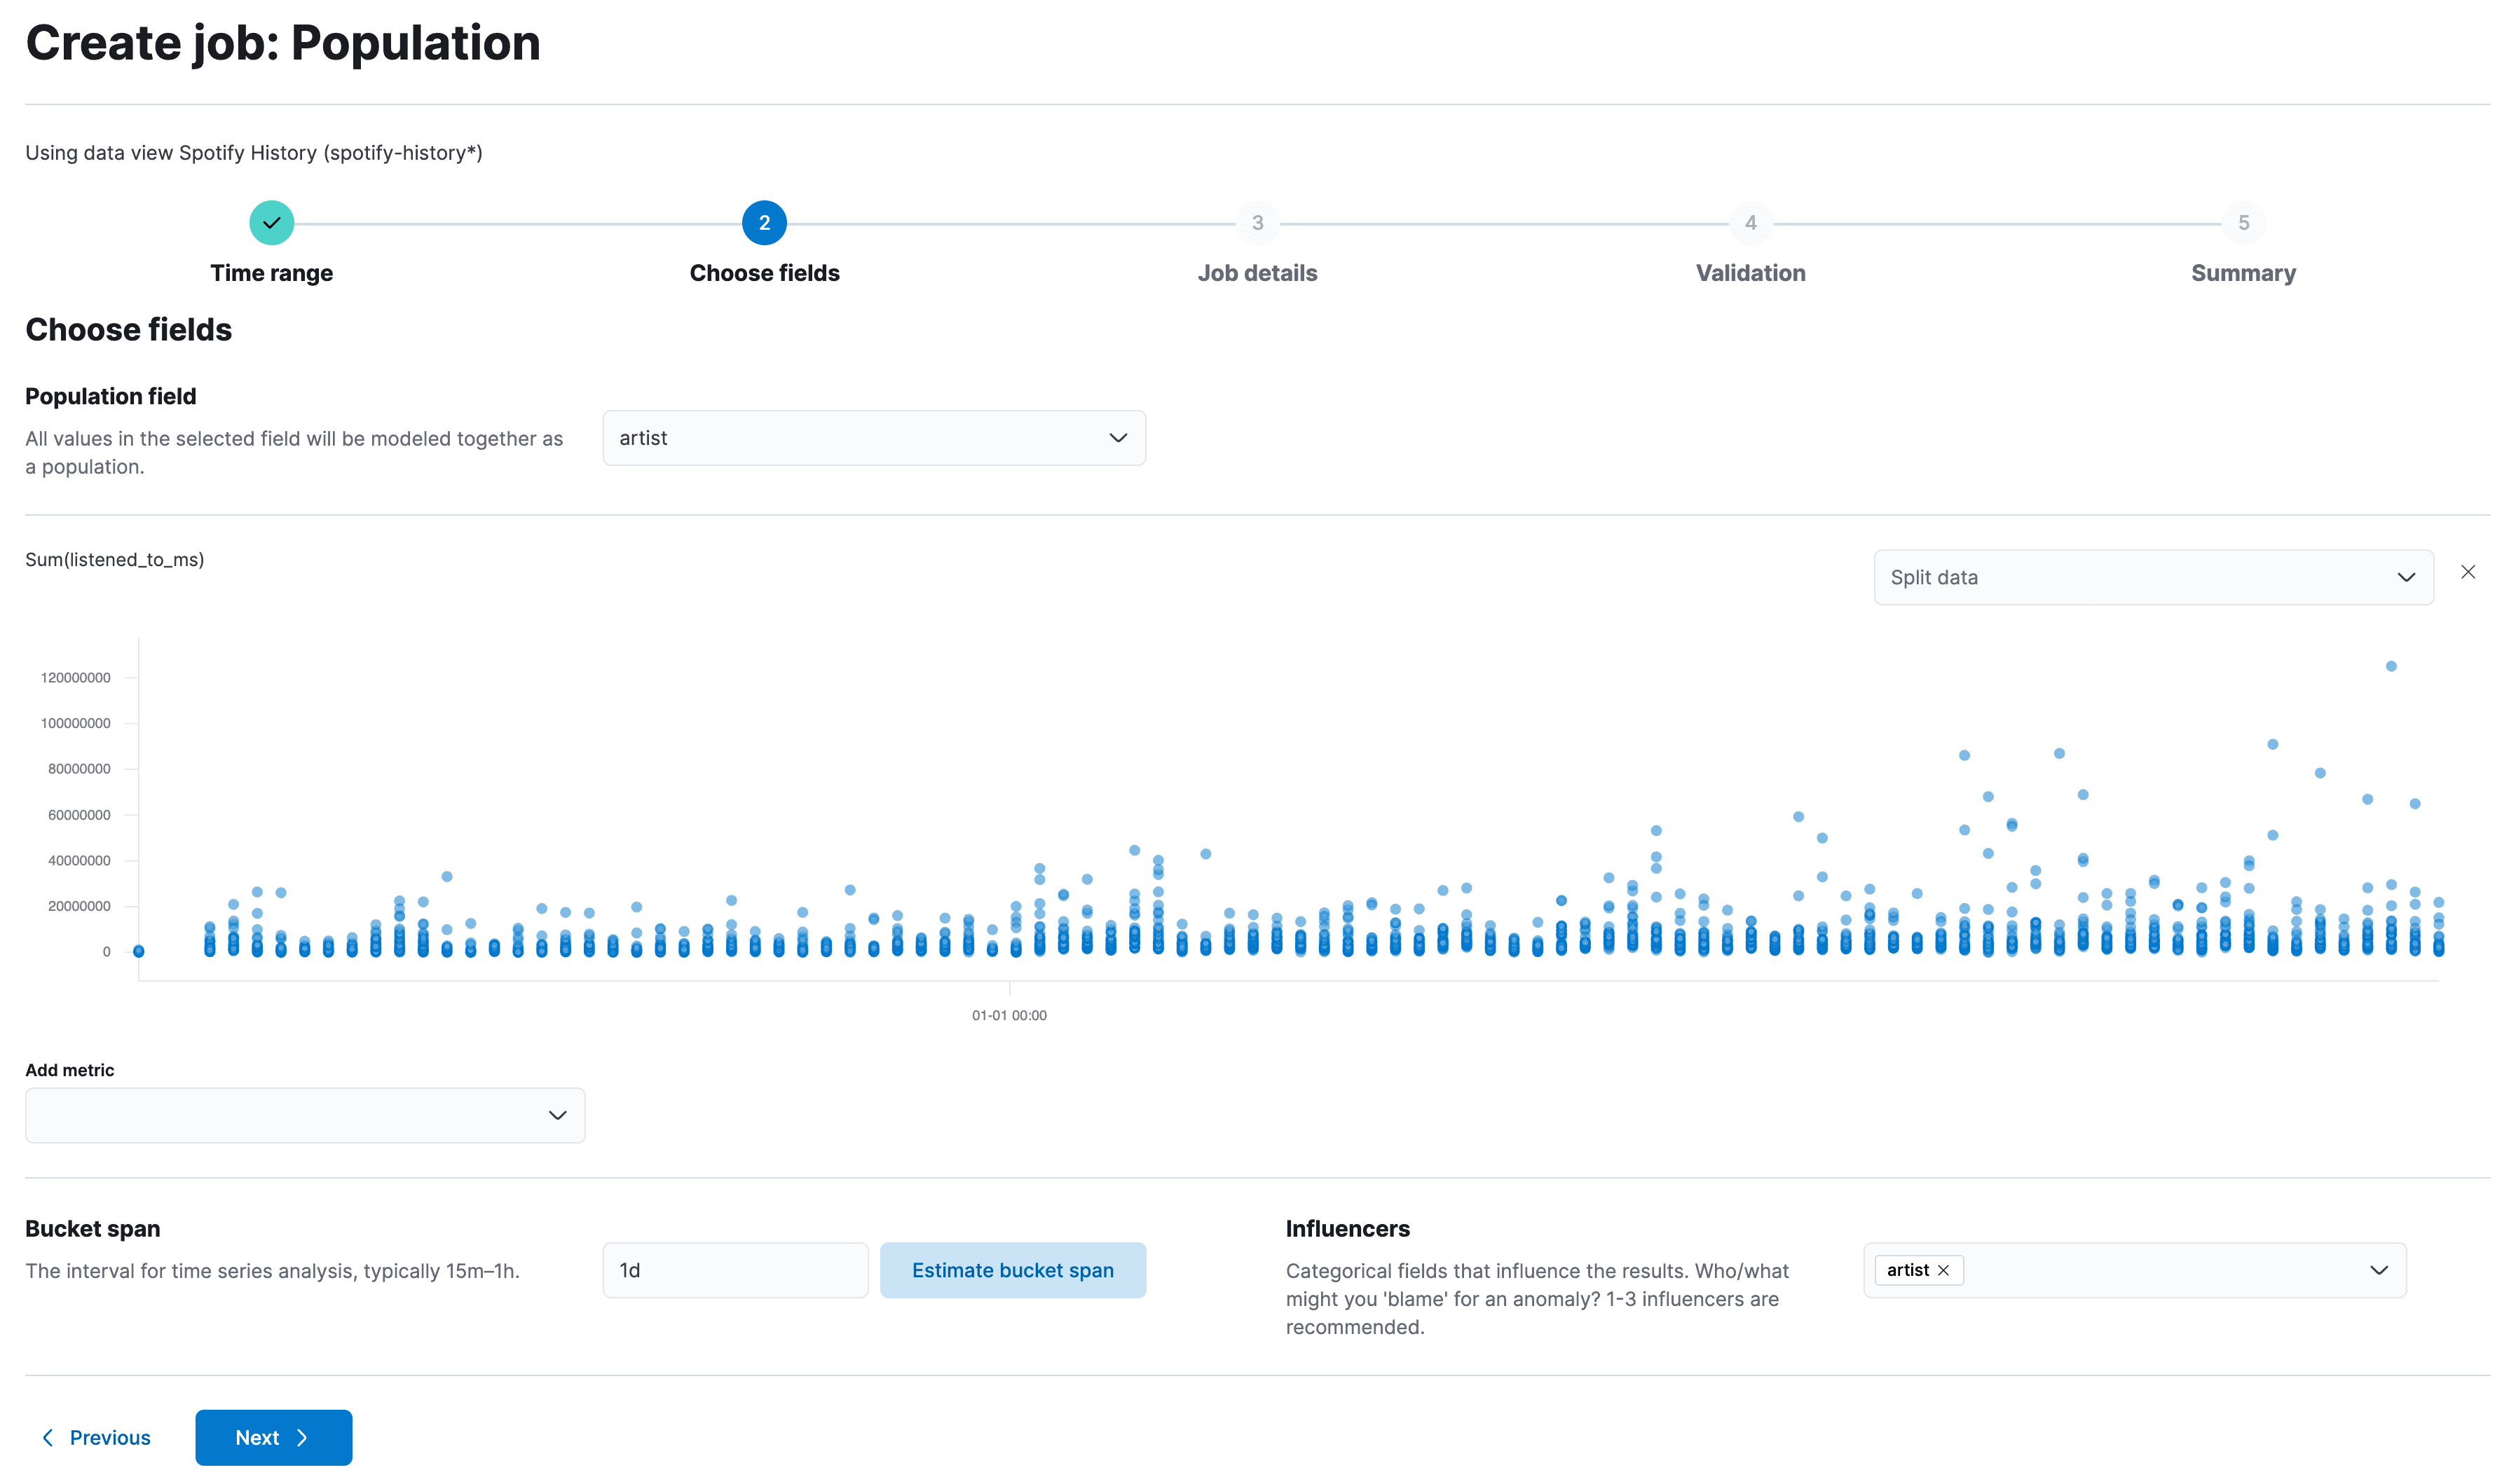Click left chevron beside Previous
The height and width of the screenshot is (1484, 2509).
coord(47,1438)
